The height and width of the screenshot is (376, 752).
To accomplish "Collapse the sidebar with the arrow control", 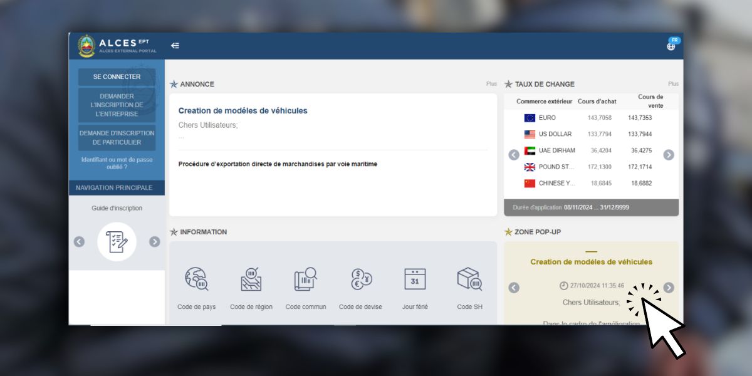I will [x=175, y=46].
